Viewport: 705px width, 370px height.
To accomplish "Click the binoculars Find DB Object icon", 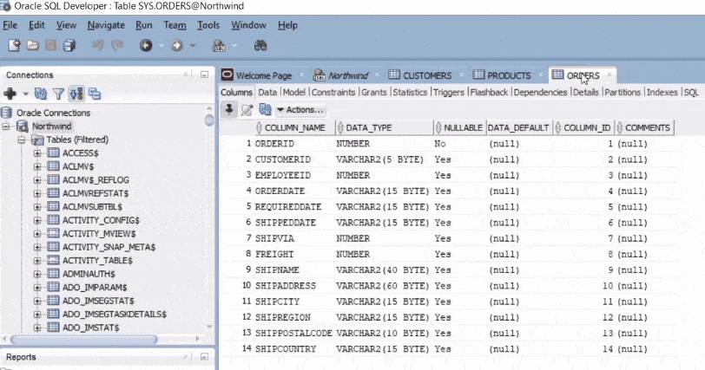I will click(260, 45).
